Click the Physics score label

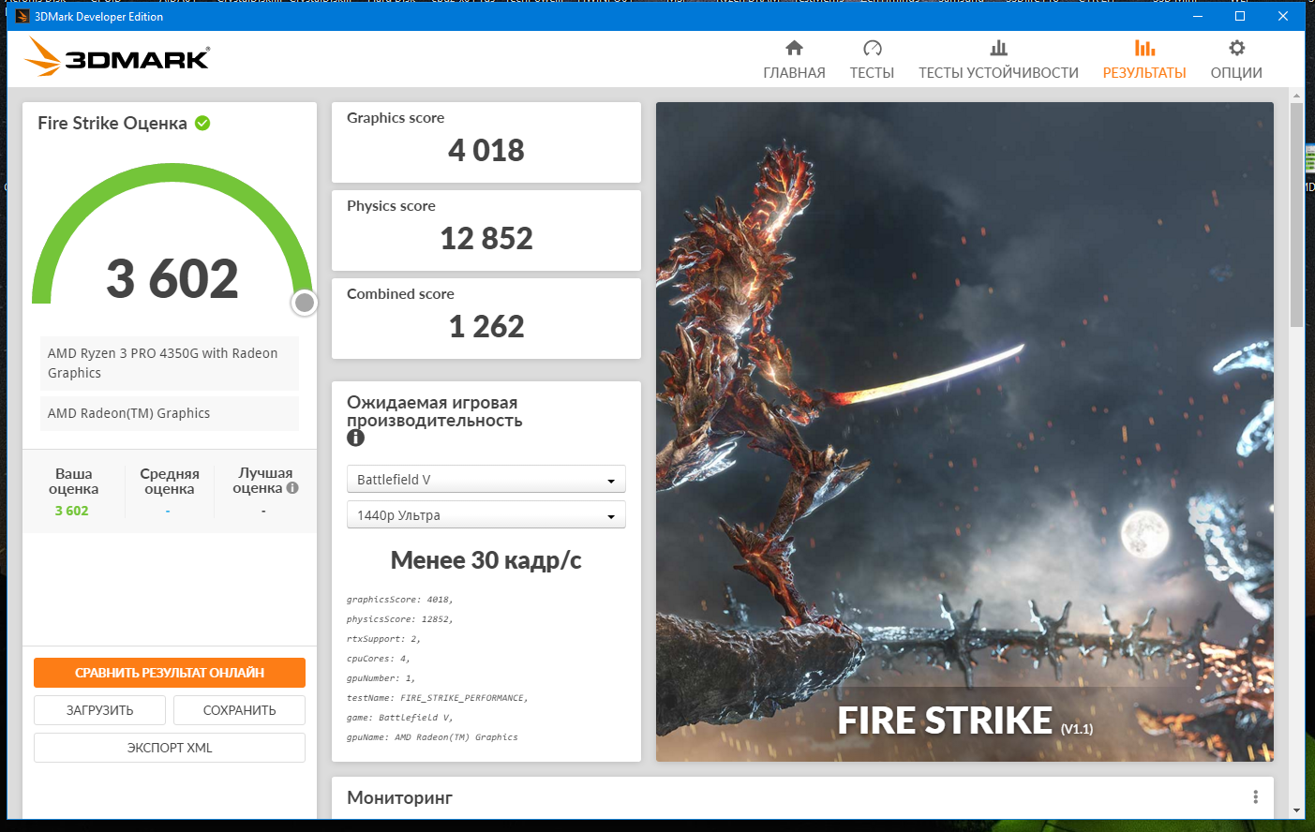(391, 206)
